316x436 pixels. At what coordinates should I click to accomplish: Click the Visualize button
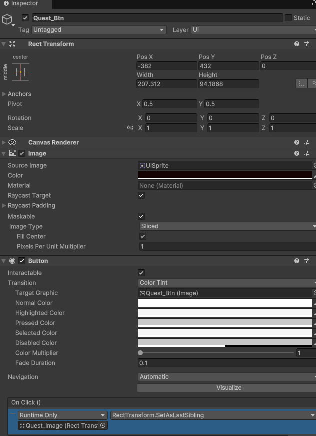pyautogui.click(x=227, y=388)
